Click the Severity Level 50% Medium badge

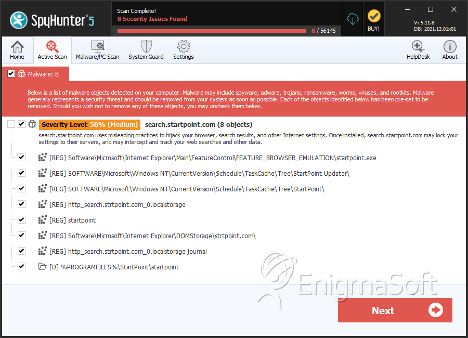pyautogui.click(x=89, y=125)
